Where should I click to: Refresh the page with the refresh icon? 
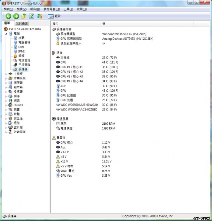pyautogui.click(x=32, y=16)
